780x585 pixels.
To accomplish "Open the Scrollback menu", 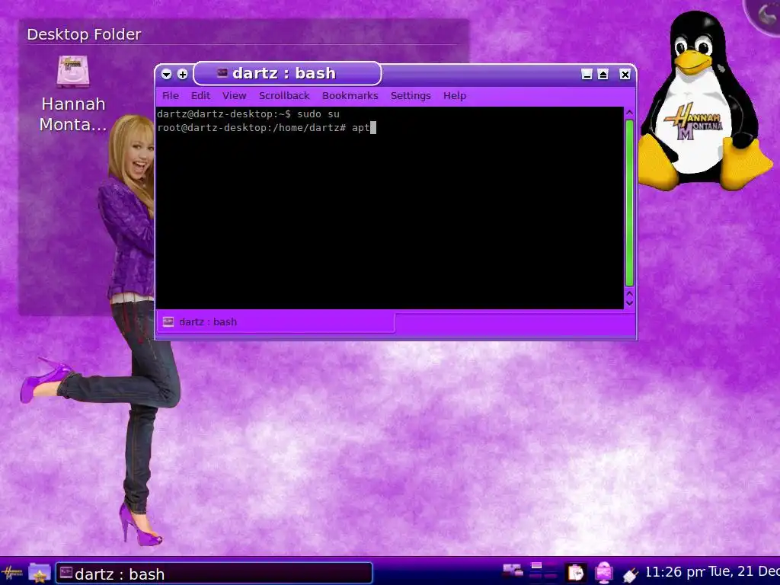I will (284, 95).
